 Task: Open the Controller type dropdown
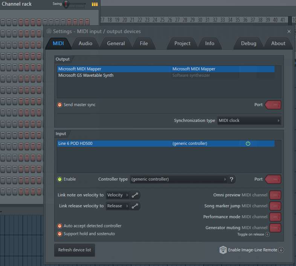179,179
